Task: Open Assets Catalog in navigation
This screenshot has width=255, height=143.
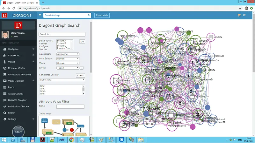Action: (x=18, y=94)
